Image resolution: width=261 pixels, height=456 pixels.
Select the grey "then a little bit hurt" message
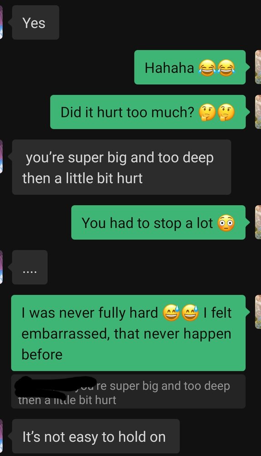coord(121,167)
